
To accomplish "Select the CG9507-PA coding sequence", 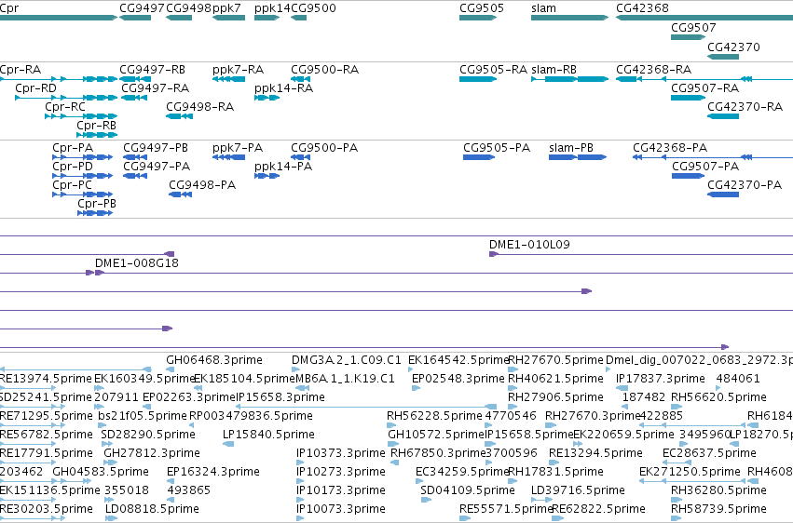I will [689, 176].
